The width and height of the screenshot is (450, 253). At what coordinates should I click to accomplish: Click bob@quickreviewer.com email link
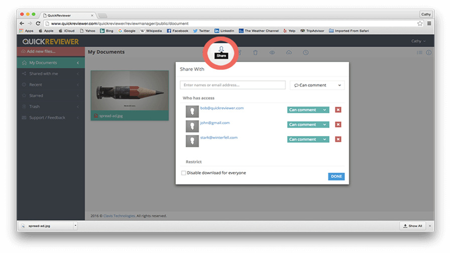(x=222, y=108)
